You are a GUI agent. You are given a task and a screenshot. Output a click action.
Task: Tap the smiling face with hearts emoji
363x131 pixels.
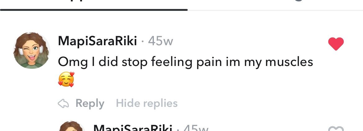tap(66, 80)
